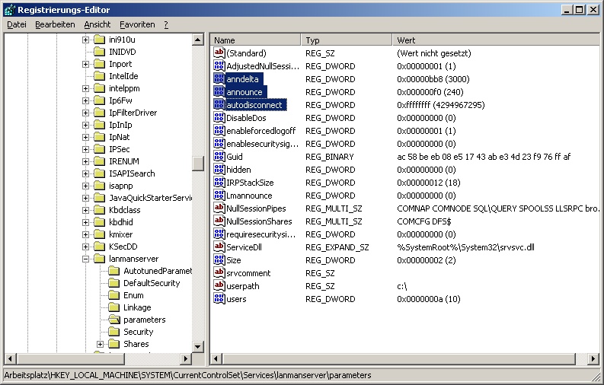Sort values by the Name column header

[x=255, y=40]
